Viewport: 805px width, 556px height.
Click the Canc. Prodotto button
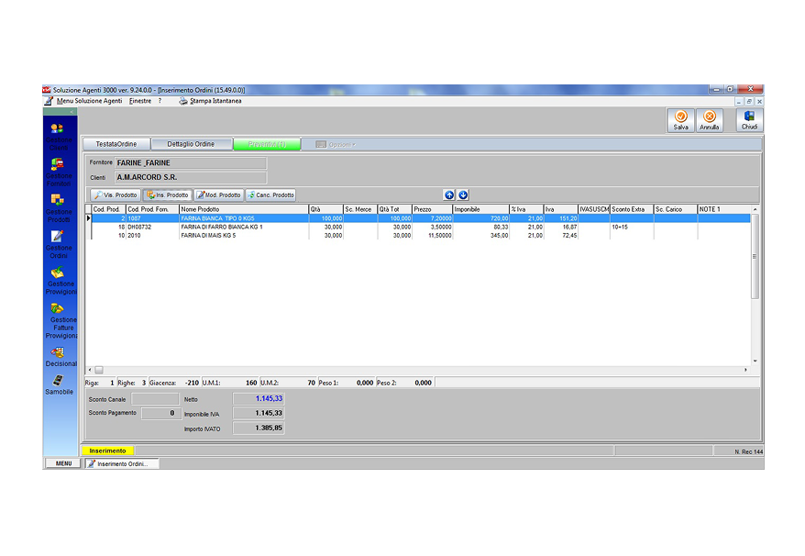[x=271, y=195]
